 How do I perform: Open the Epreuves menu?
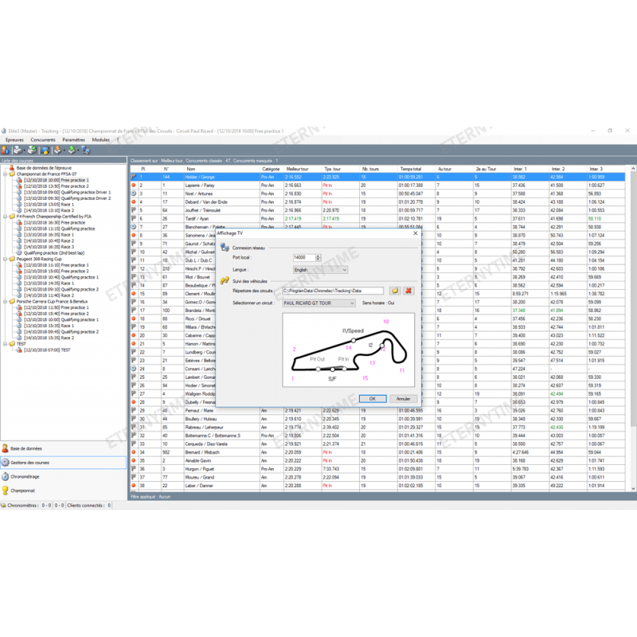pyautogui.click(x=14, y=140)
